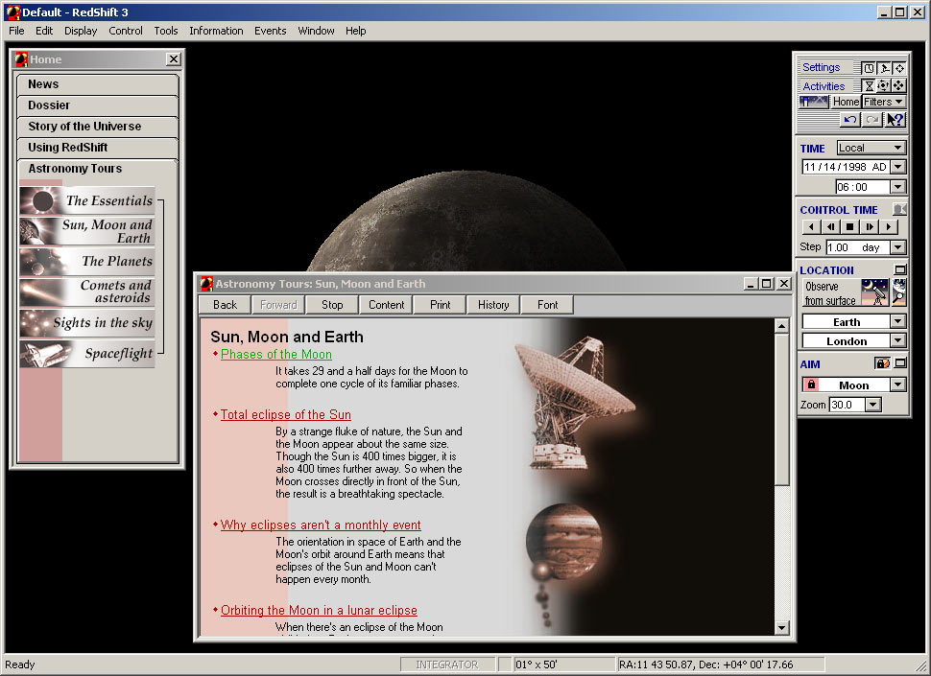Open the London city dropdown arrow
Image resolution: width=931 pixels, height=676 pixels.
click(x=897, y=341)
